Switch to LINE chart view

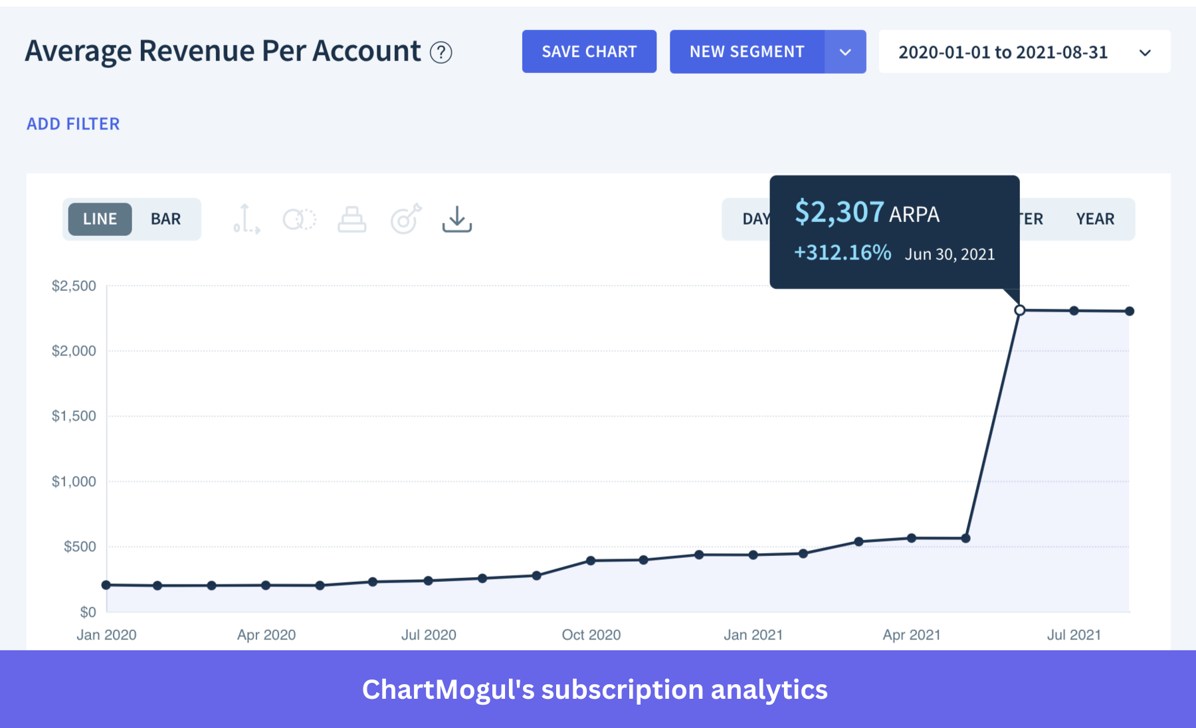99,219
